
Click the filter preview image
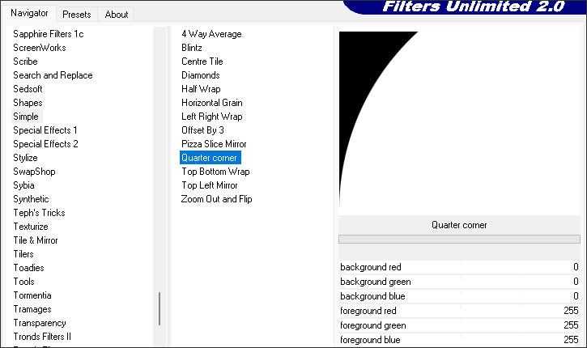(x=459, y=121)
